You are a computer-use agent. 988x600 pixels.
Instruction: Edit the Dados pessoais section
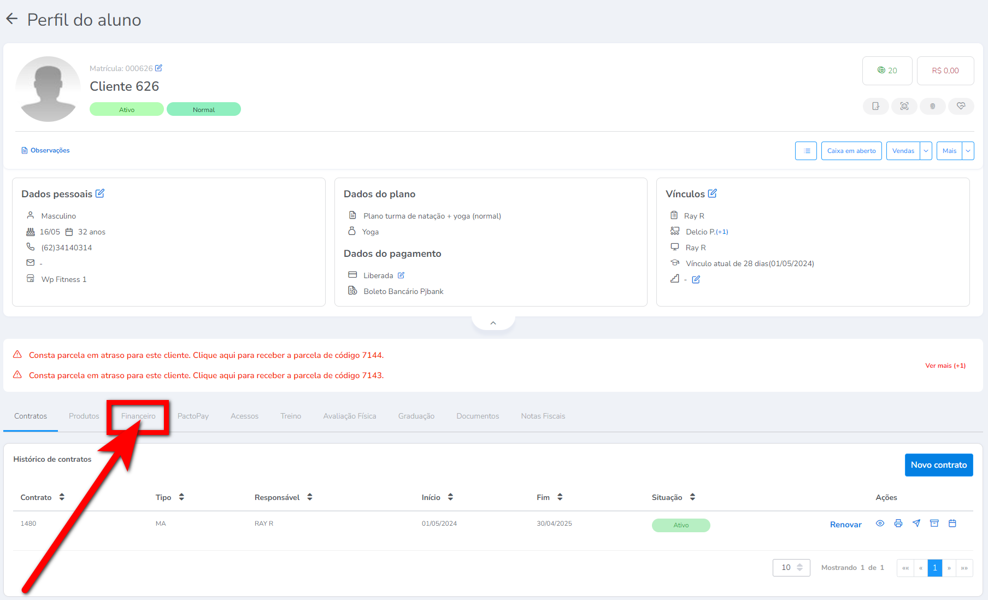pyautogui.click(x=100, y=193)
